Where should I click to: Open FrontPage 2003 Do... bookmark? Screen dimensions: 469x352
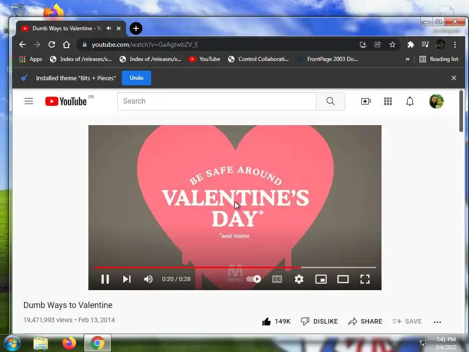click(327, 59)
